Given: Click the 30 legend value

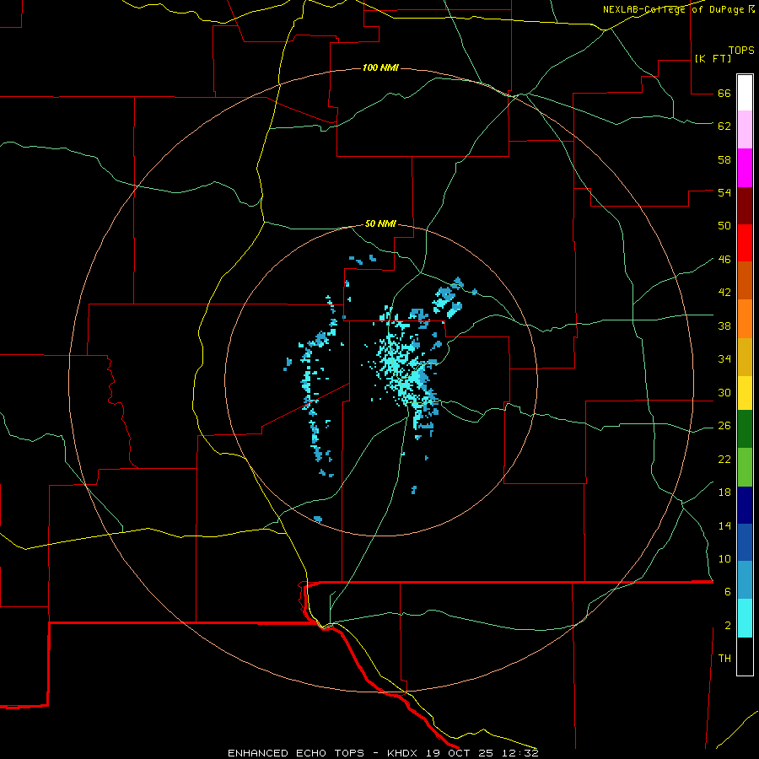Looking at the screenshot, I should coord(724,392).
